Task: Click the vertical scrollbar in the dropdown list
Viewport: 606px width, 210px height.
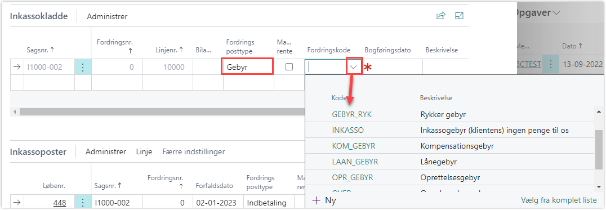Action: coord(598,149)
